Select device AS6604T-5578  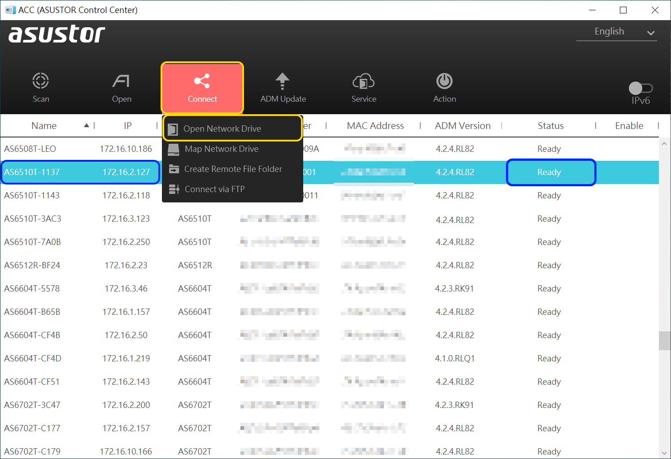(32, 288)
